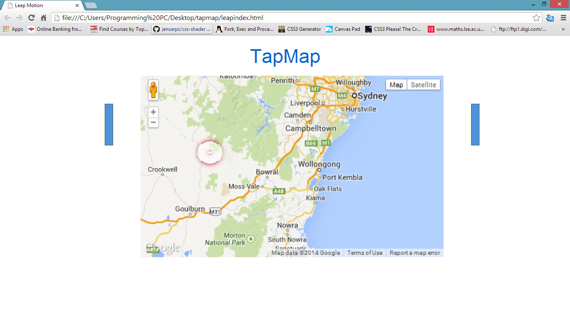
Task: Zoom in the map with plus button
Action: (154, 112)
